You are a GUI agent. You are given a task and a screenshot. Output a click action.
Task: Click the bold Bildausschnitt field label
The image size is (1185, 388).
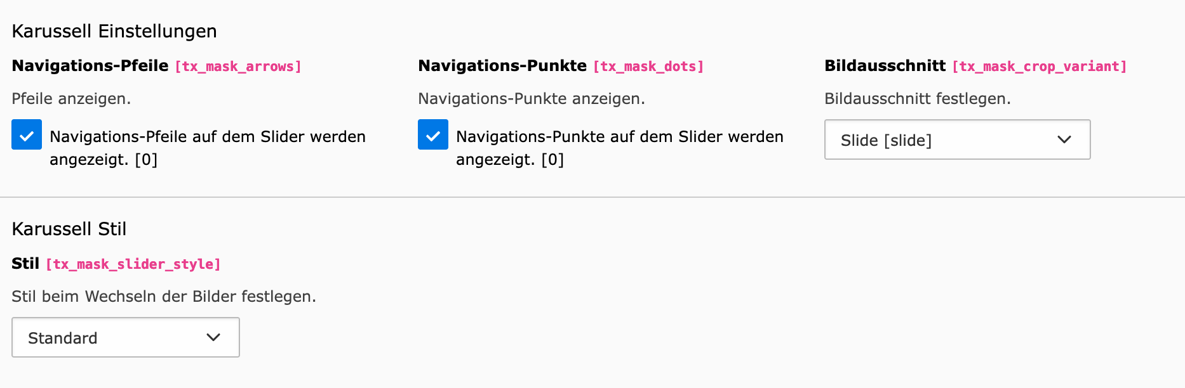885,66
